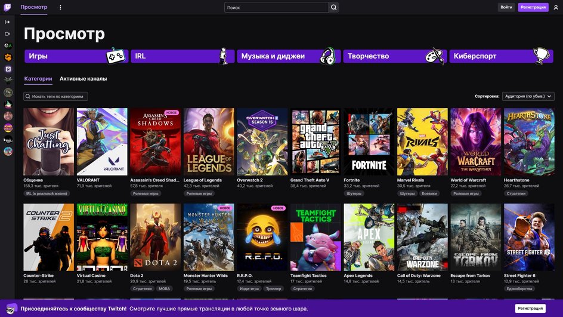This screenshot has height=317, width=563.
Task: Open Dota 2 cover thumbnail
Action: coord(156,237)
